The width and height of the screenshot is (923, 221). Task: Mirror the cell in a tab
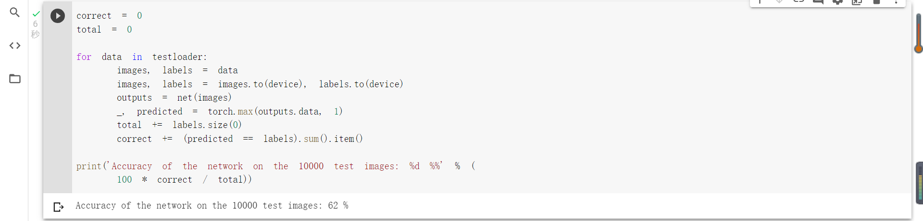857,2
